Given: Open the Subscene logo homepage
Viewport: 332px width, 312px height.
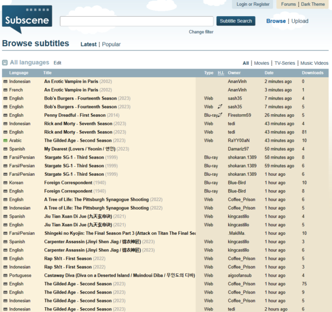Looking at the screenshot, I should [27, 19].
